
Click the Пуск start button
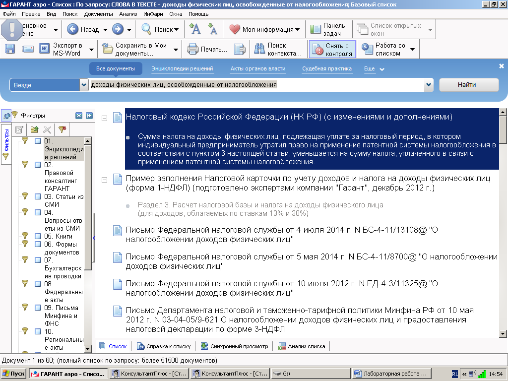13,374
